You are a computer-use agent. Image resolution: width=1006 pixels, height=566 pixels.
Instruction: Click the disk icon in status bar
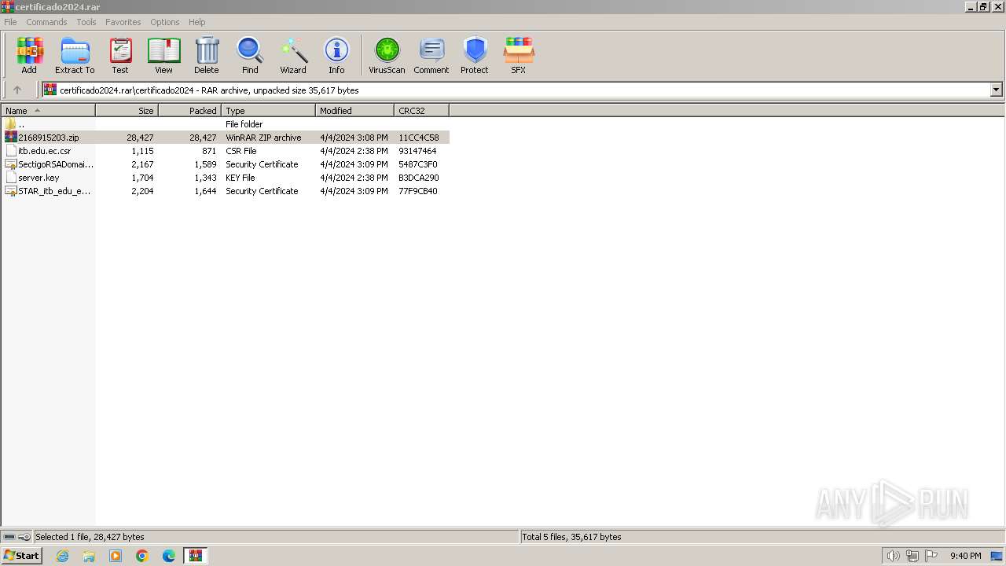click(x=9, y=537)
